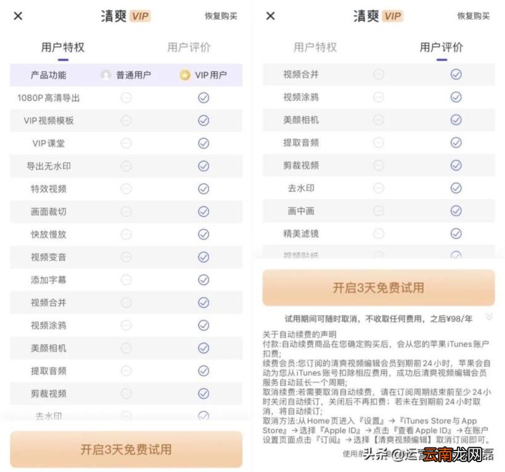Image resolution: width=505 pixels, height=472 pixels.
Task: Switch to 用户特权 tab on right screen
Action: (315, 47)
